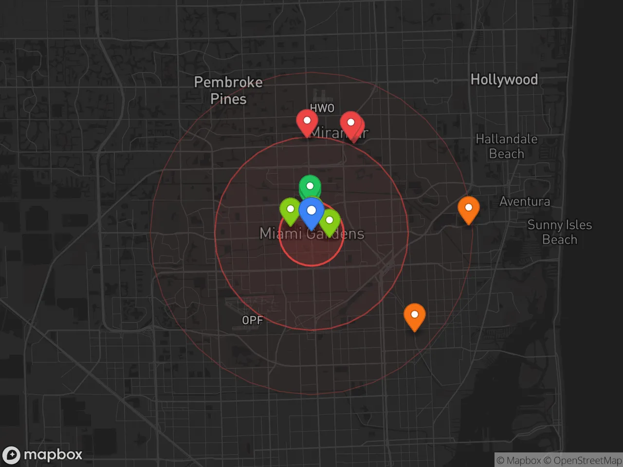Viewport: 623px width, 467px height.
Task: Click the Hollywood city label
Action: point(504,79)
